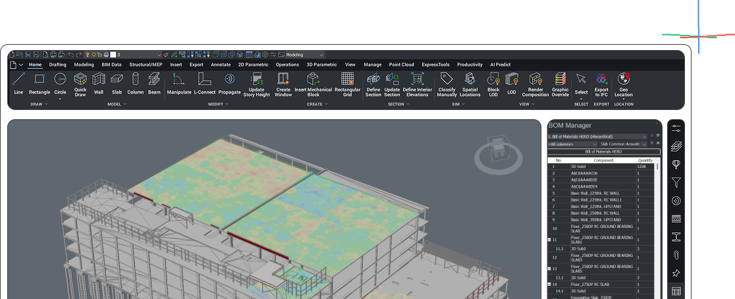This screenshot has width=735, height=299.
Task: Select the Rectangle tool
Action: [x=40, y=84]
